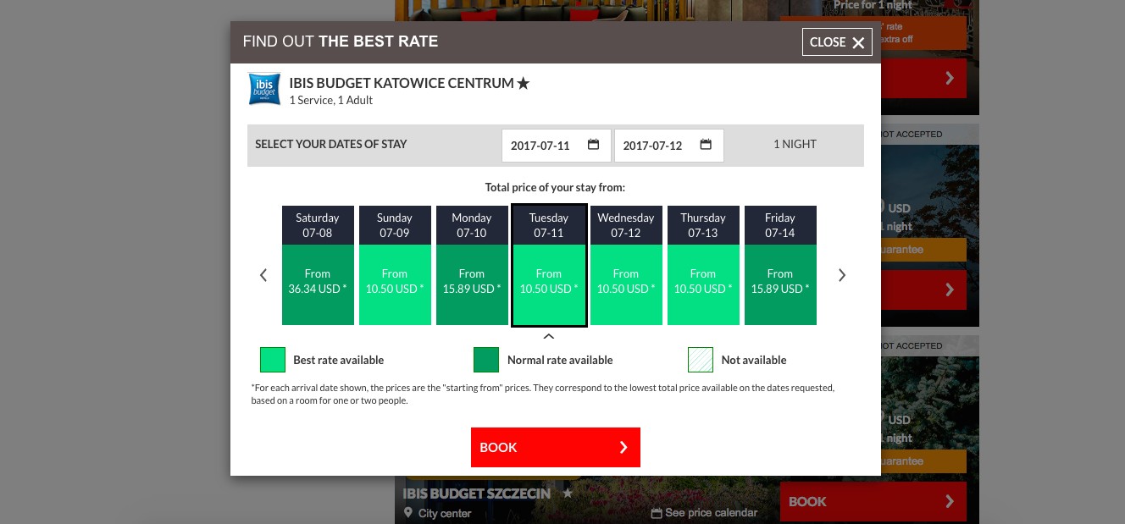The image size is (1125, 524).
Task: Open calendar icon for check-out date
Action: pyautogui.click(x=706, y=145)
